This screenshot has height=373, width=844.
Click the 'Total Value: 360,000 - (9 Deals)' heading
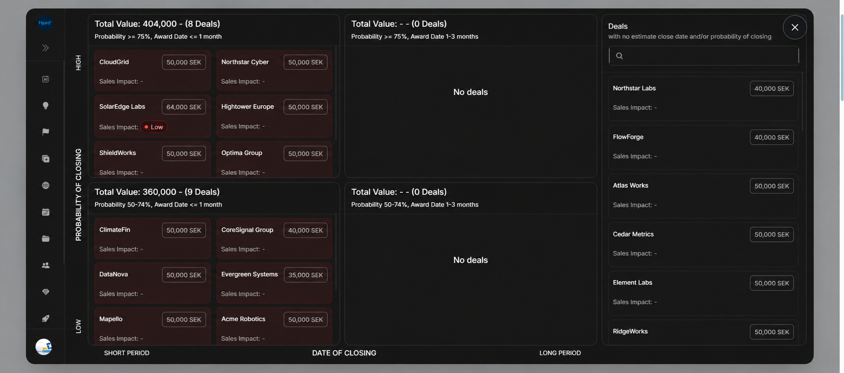(157, 192)
